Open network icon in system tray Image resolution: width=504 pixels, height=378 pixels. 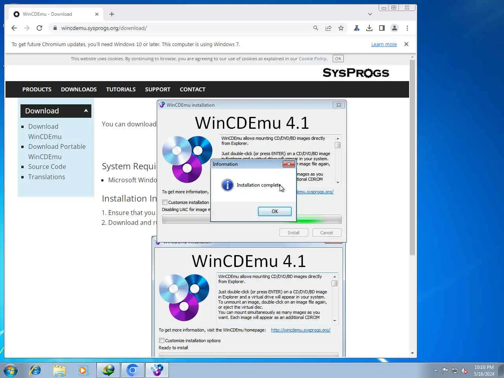coord(455,371)
